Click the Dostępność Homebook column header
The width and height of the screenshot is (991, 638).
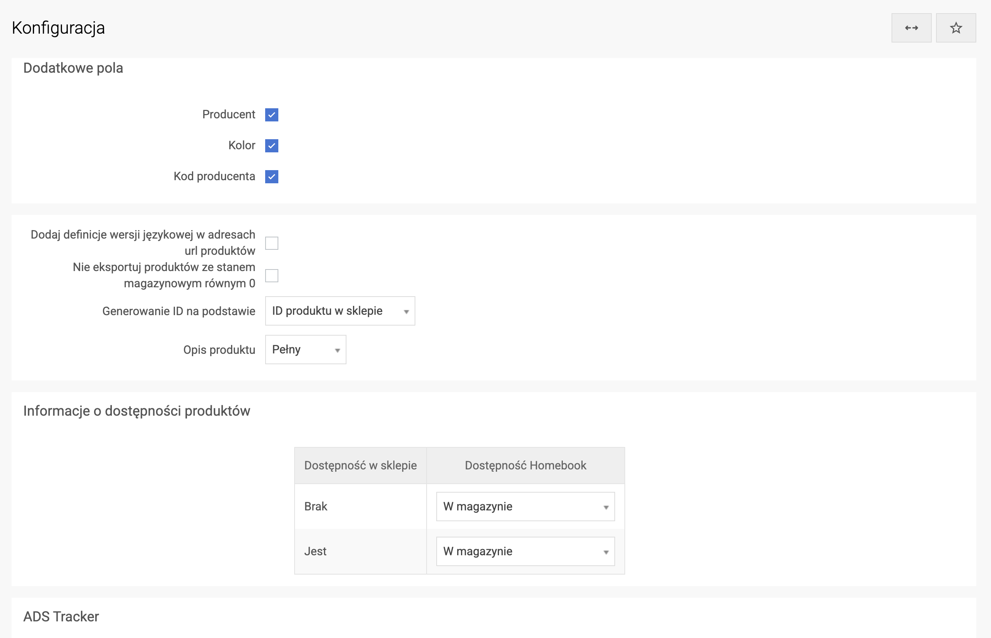(525, 465)
